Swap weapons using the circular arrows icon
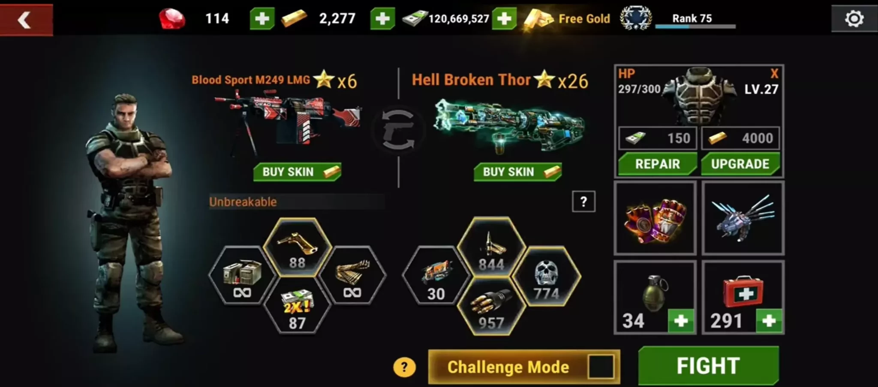 (398, 130)
